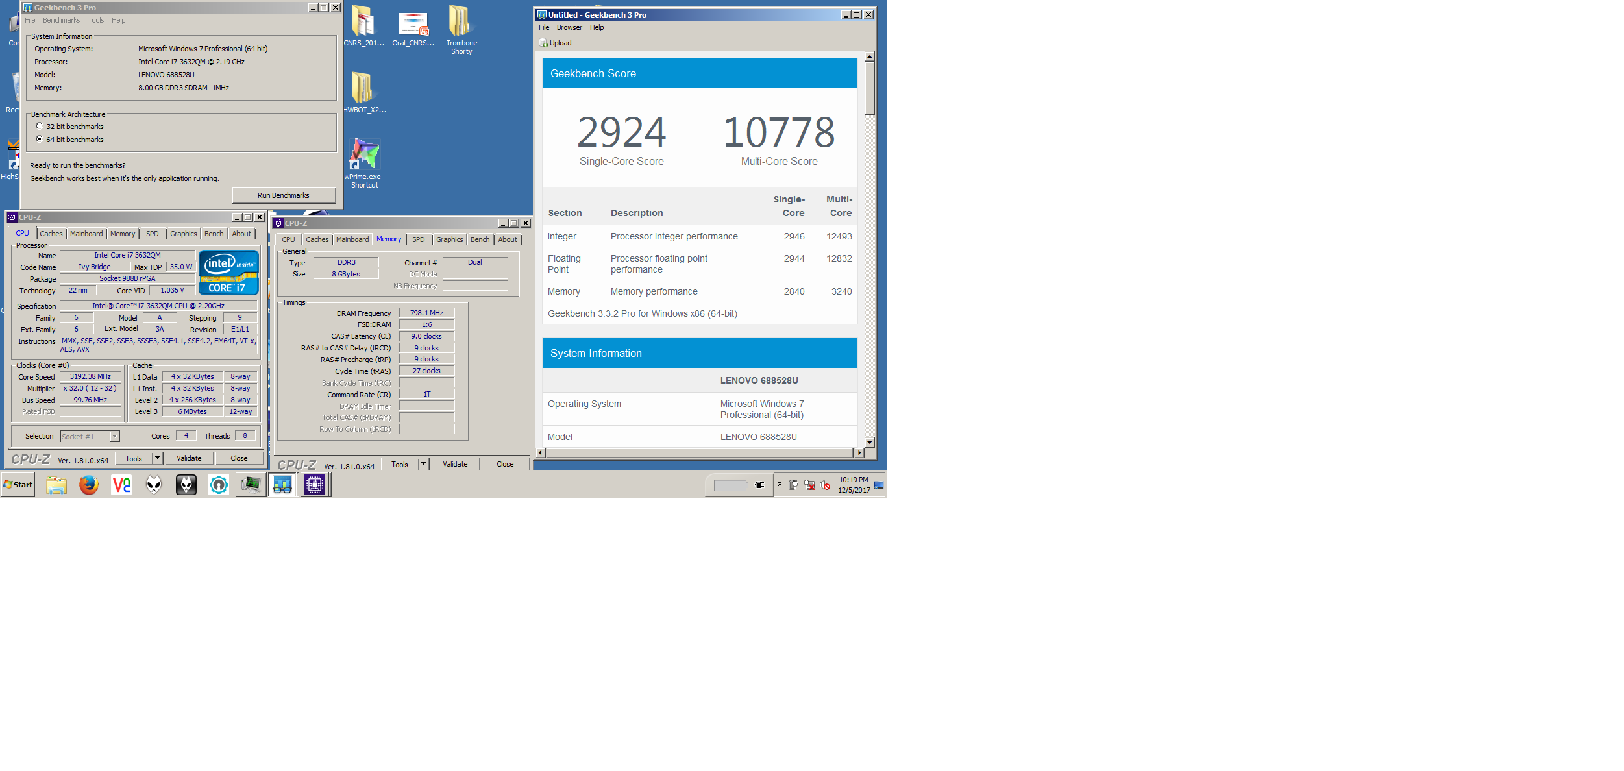Image resolution: width=1624 pixels, height=771 pixels.
Task: Open Browser menu in results window
Action: (569, 27)
